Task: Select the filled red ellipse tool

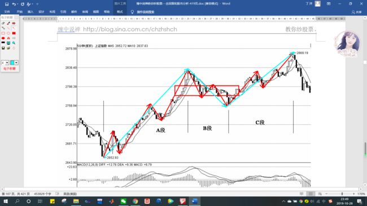Action: 3,38
